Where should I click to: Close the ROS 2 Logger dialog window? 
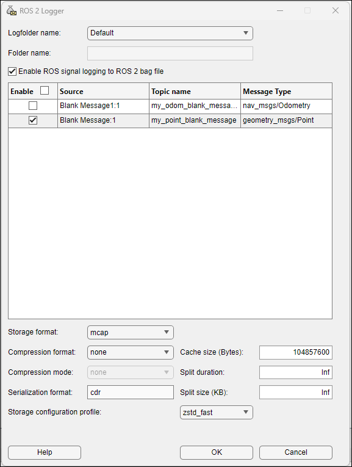336,10
